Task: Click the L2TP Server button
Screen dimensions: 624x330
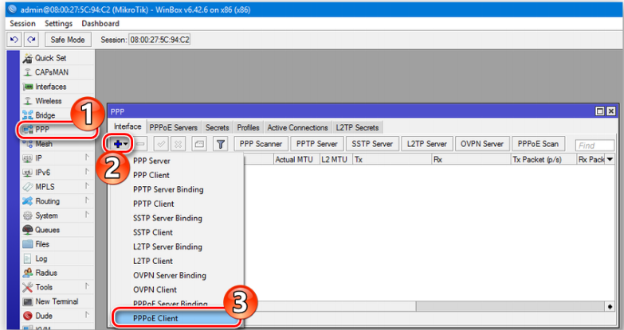Action: click(426, 144)
